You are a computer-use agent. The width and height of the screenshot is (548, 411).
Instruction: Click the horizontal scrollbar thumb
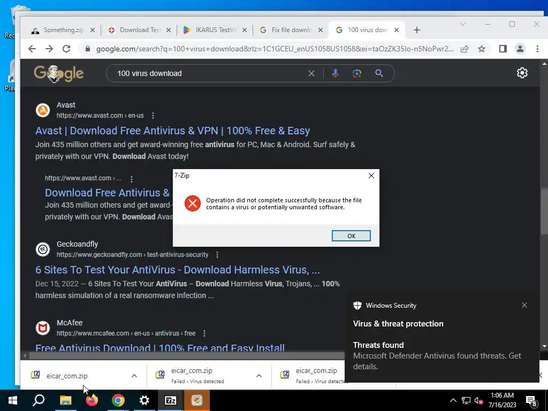187,356
